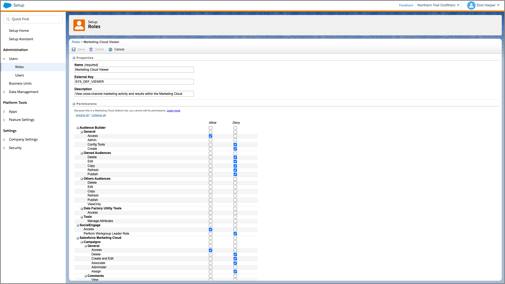Expand the Apps sidebar chevron

(x=4, y=112)
